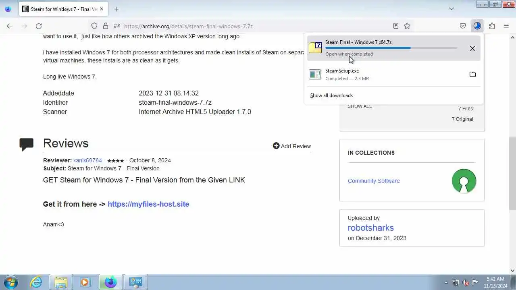Cancel the Steam Final x64.7z download

(x=472, y=48)
